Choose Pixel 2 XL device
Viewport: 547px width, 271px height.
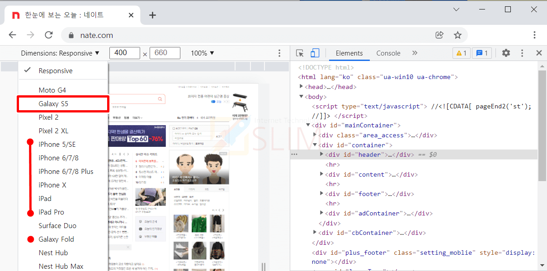[x=63, y=131]
